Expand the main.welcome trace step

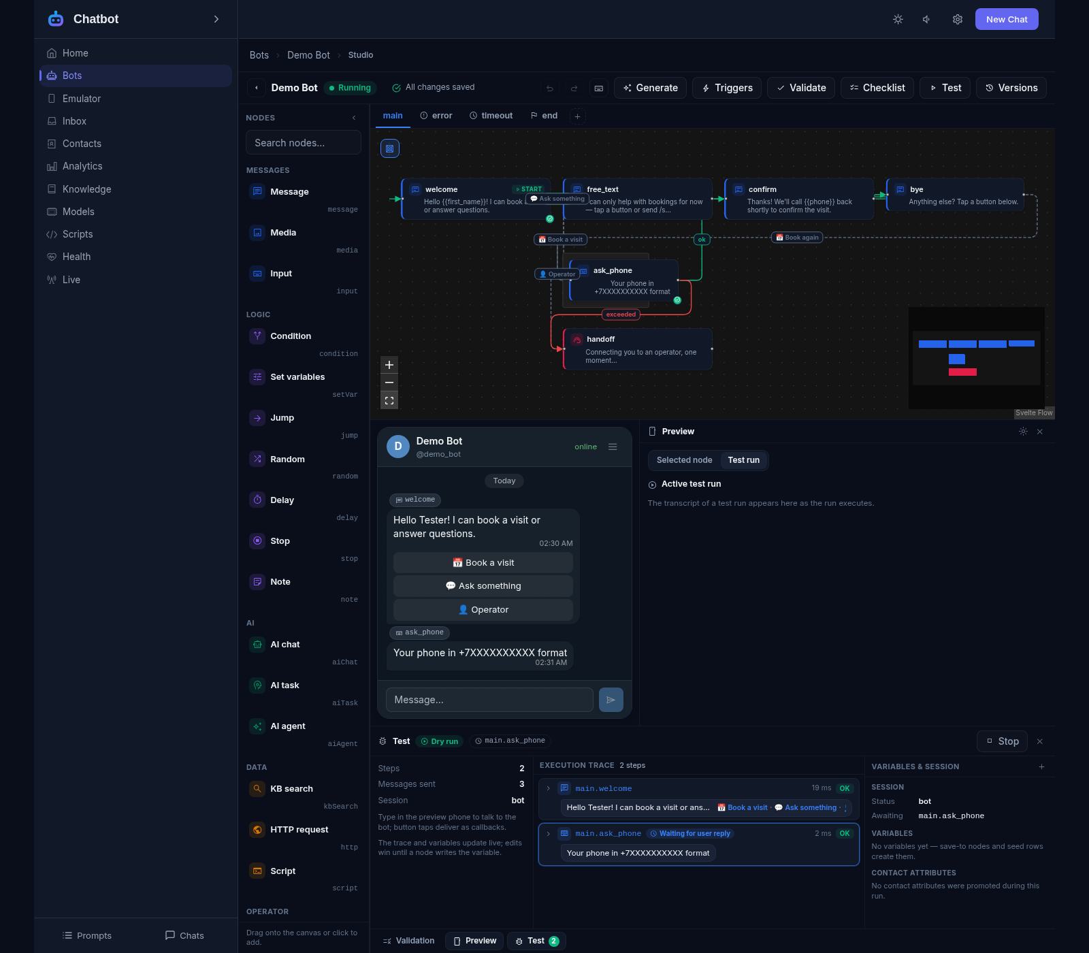click(x=549, y=788)
